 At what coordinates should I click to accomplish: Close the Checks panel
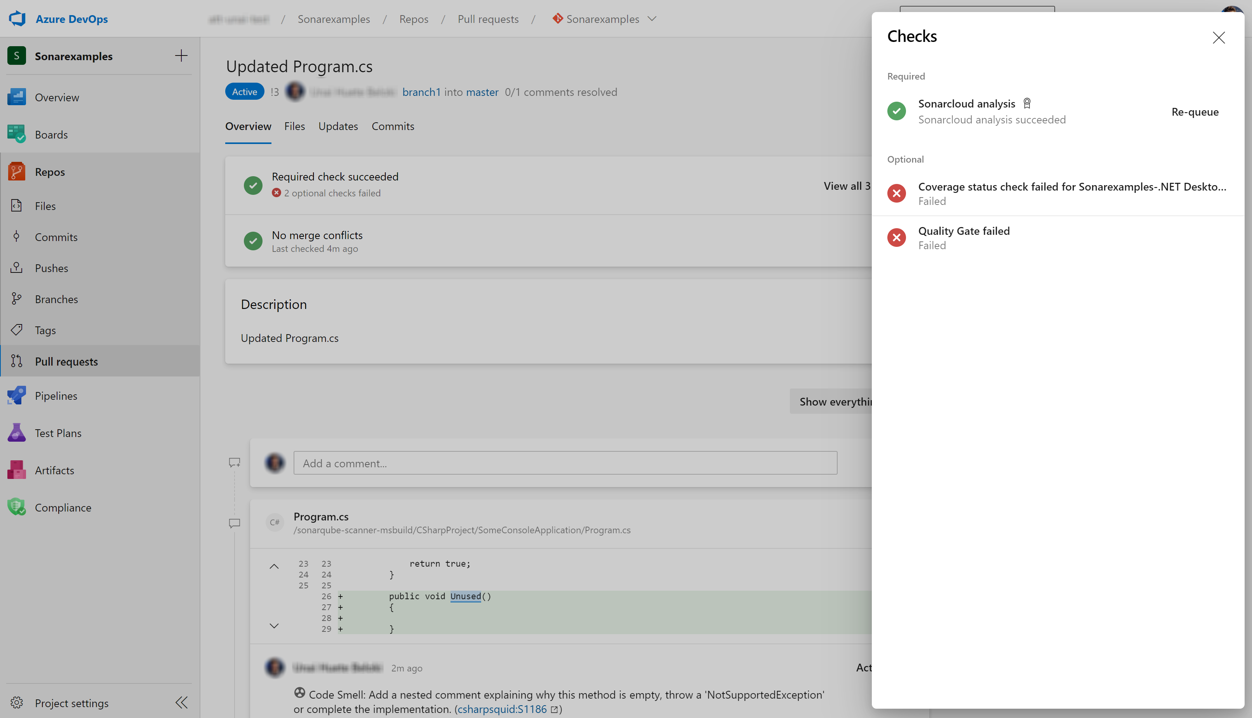(x=1219, y=38)
